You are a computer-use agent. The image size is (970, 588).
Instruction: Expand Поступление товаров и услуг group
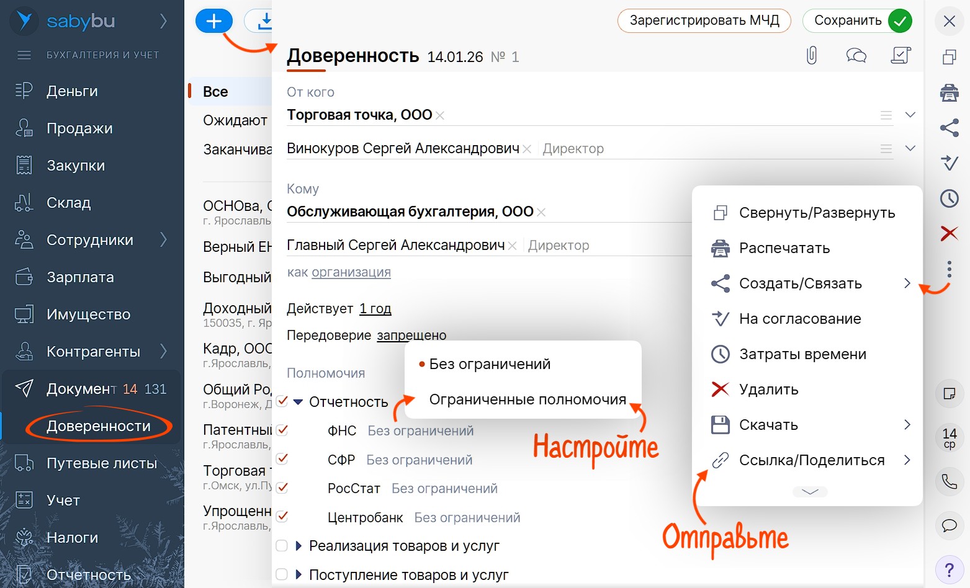click(299, 574)
